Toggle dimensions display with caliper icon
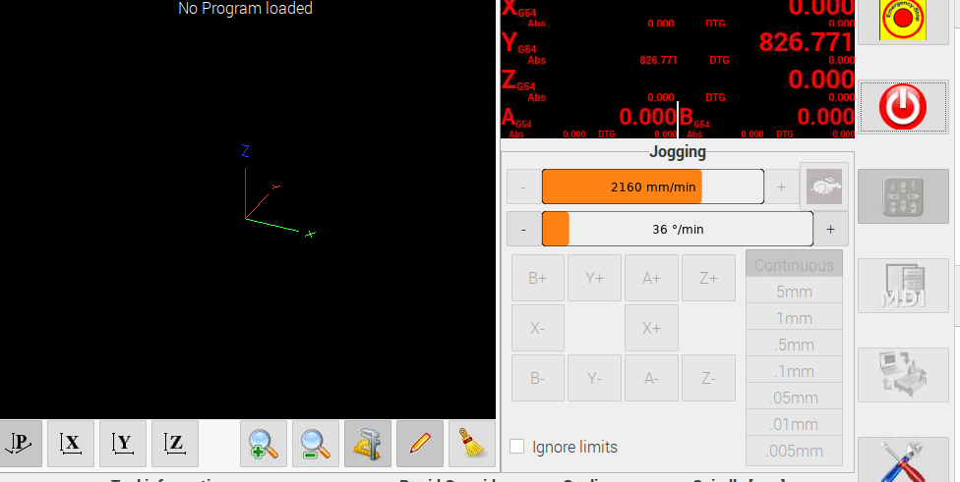960x482 pixels. (x=368, y=444)
